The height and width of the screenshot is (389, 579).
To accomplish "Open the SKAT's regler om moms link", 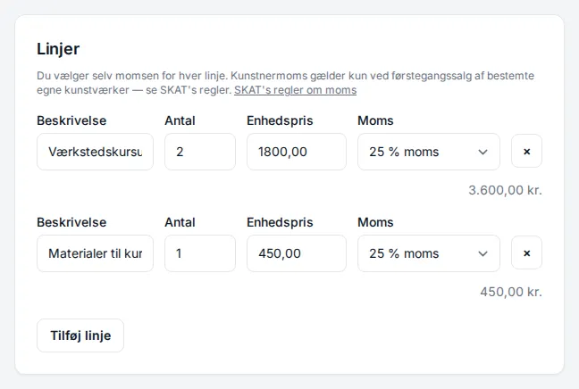I will (x=295, y=90).
